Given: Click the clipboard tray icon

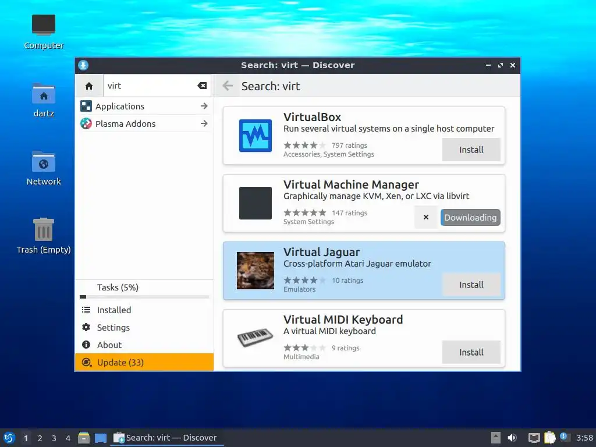Looking at the screenshot, I should tap(549, 438).
